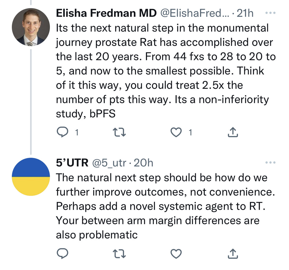The image size is (289, 270).
Task: Reply to the 5'UTR tweet
Action: click(62, 253)
